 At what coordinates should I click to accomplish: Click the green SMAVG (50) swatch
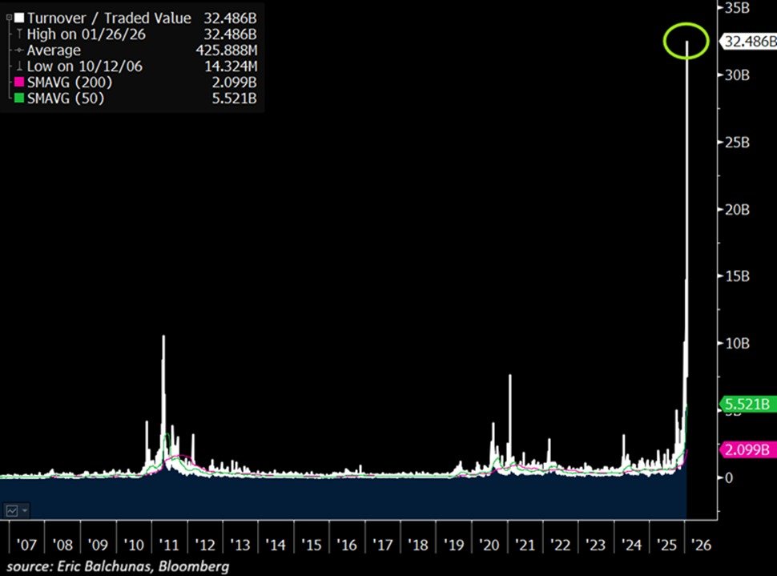19,99
